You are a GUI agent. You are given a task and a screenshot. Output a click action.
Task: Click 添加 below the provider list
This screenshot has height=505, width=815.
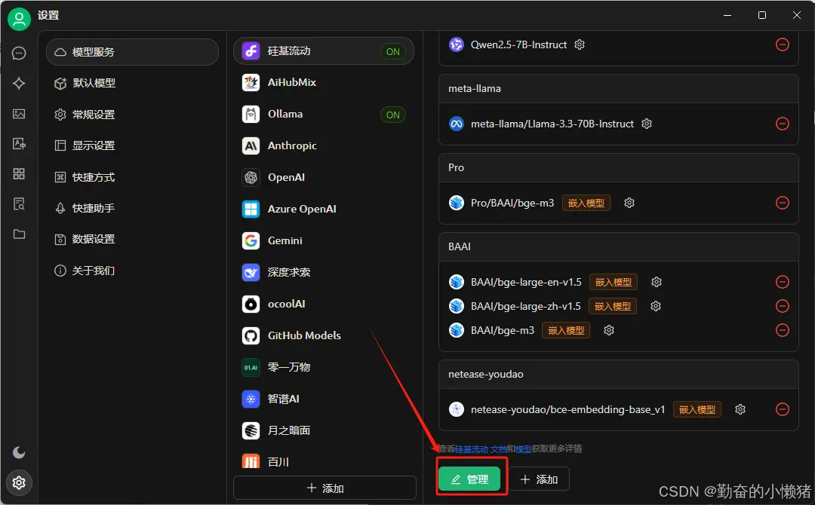(324, 488)
